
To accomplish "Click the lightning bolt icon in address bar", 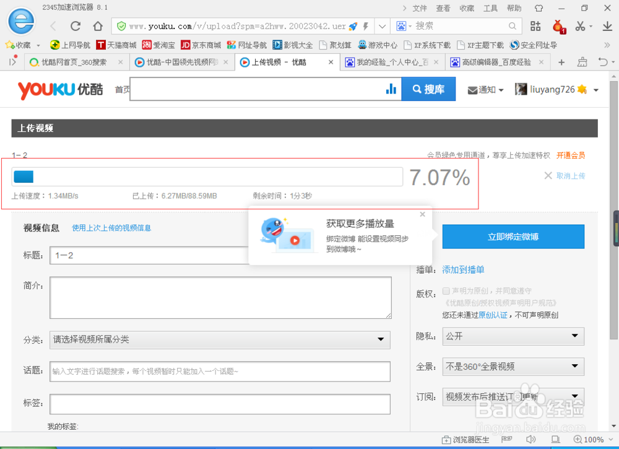I will click(366, 27).
